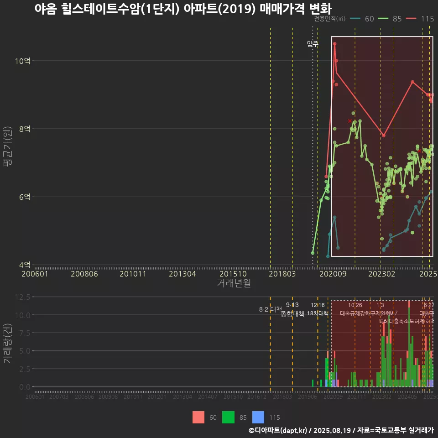Click the '8억' y-axis label
The height and width of the screenshot is (438, 438).
tap(25, 129)
